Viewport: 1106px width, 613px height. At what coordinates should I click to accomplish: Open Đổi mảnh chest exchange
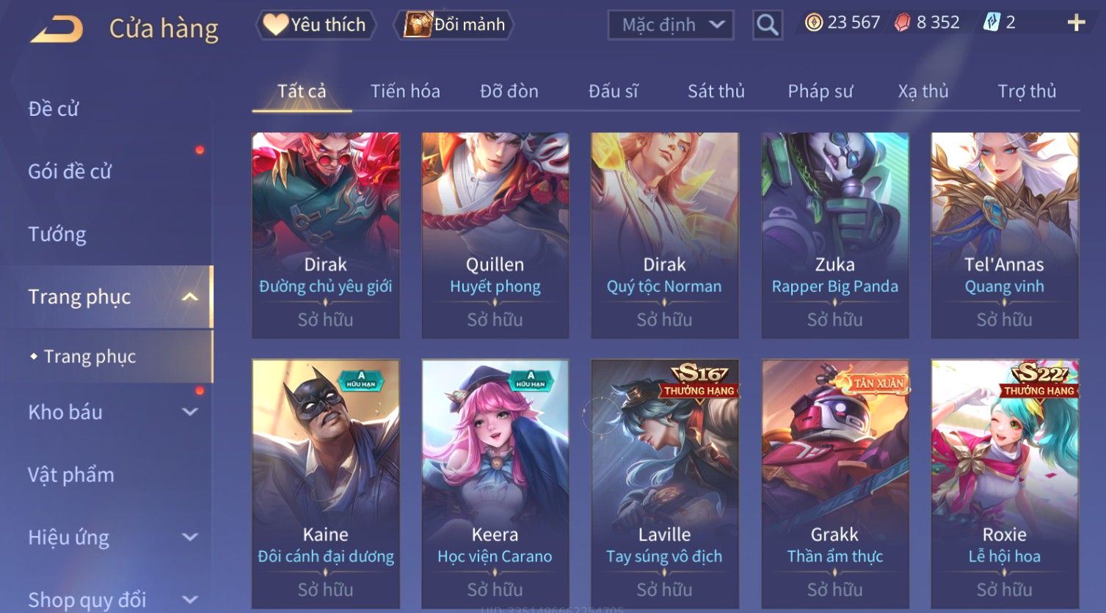[454, 25]
